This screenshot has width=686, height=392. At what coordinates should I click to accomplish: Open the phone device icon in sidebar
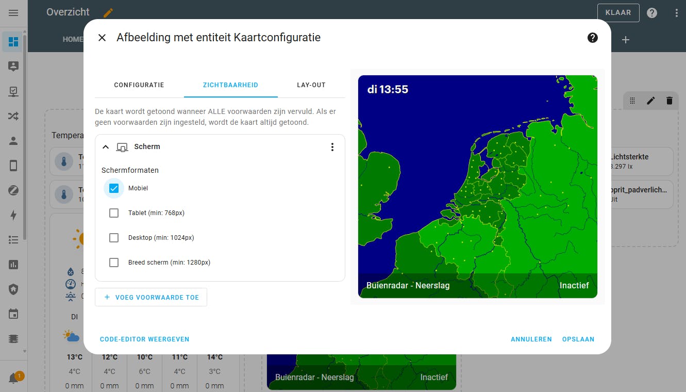point(13,166)
